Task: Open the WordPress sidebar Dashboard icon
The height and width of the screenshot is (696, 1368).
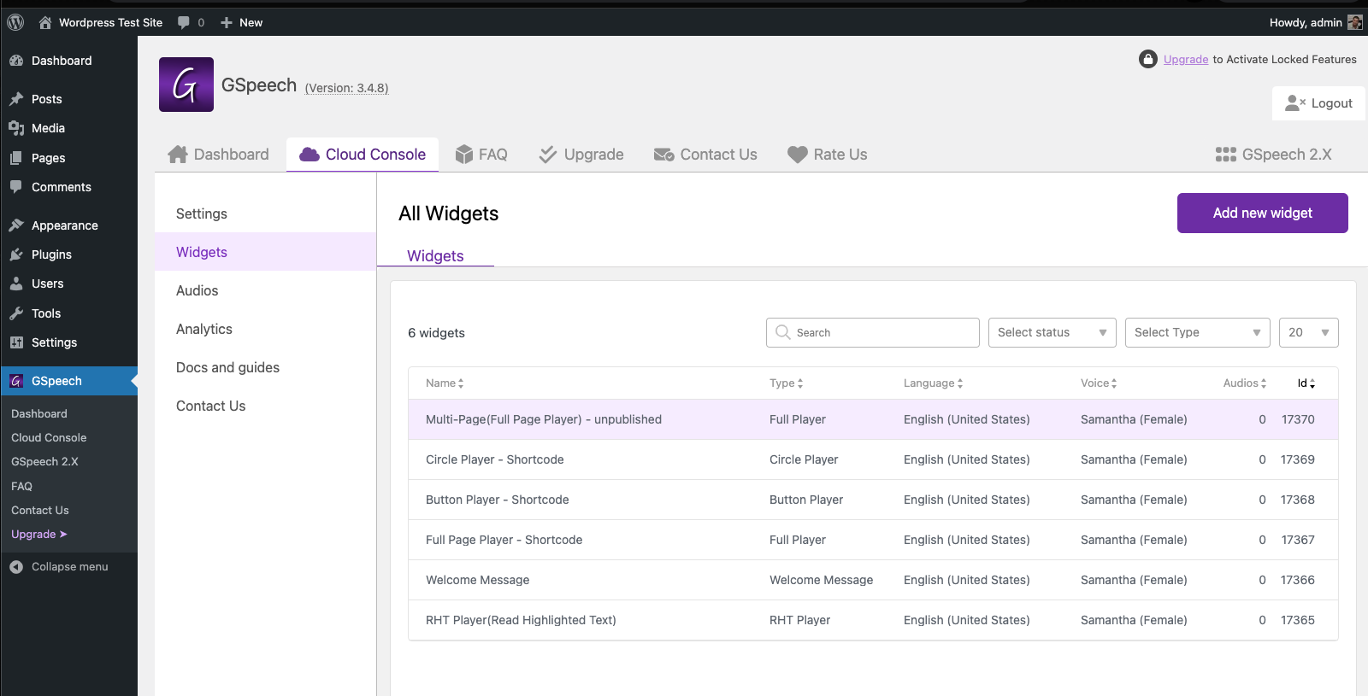Action: click(16, 61)
